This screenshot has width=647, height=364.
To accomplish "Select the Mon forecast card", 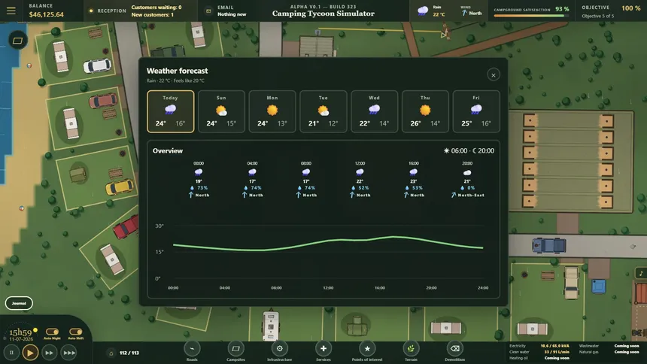I will (272, 111).
